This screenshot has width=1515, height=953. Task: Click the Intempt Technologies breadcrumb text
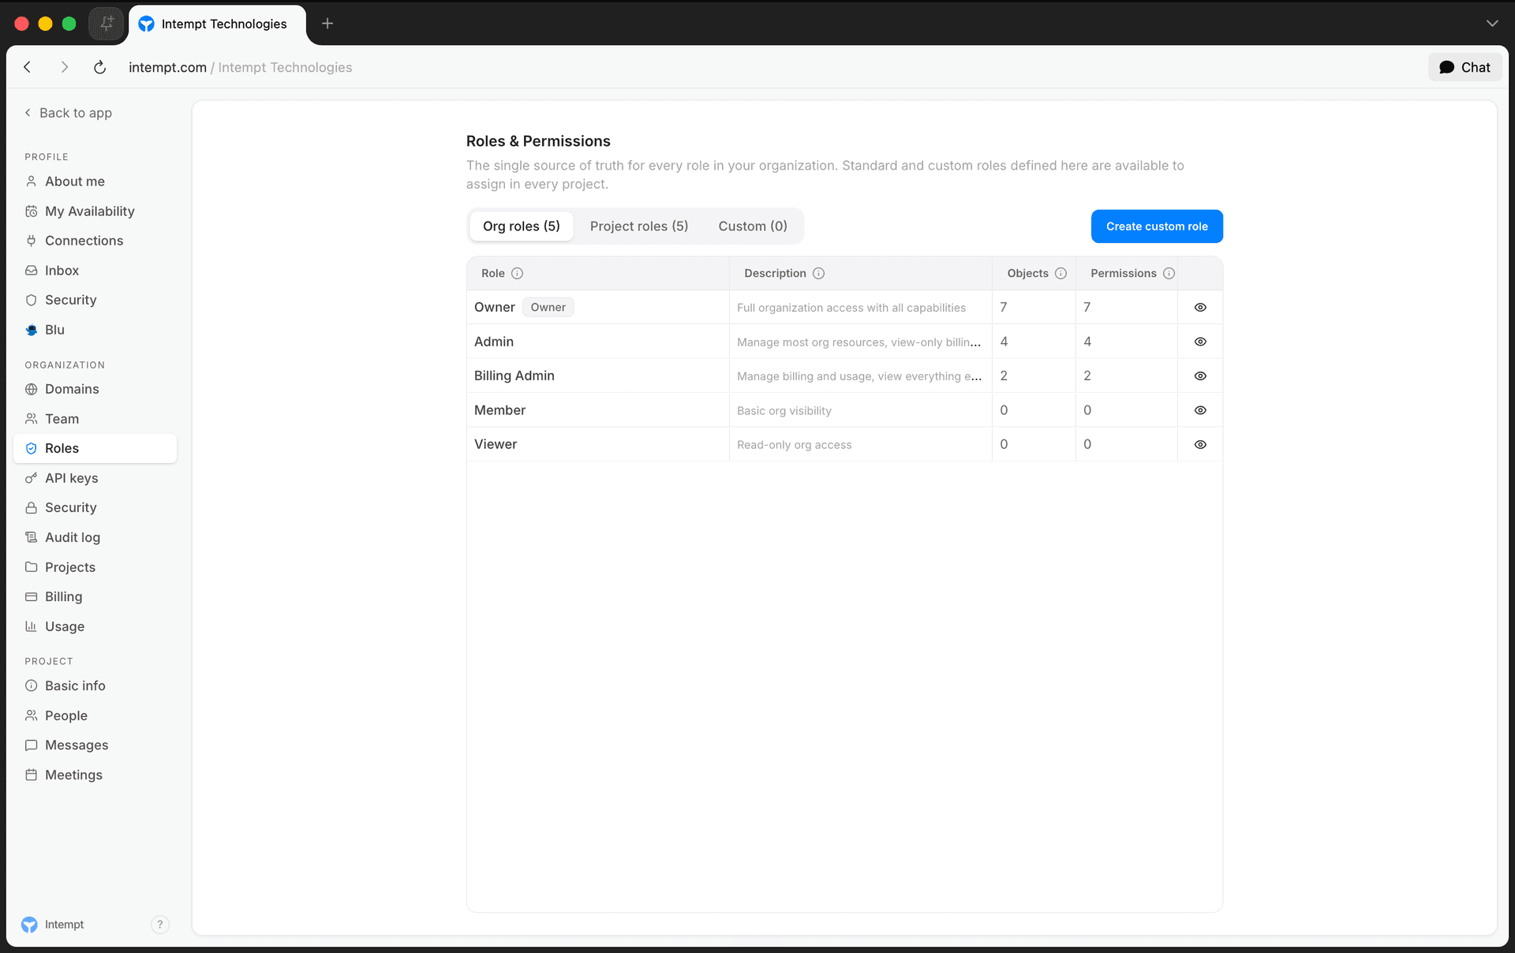tap(285, 68)
